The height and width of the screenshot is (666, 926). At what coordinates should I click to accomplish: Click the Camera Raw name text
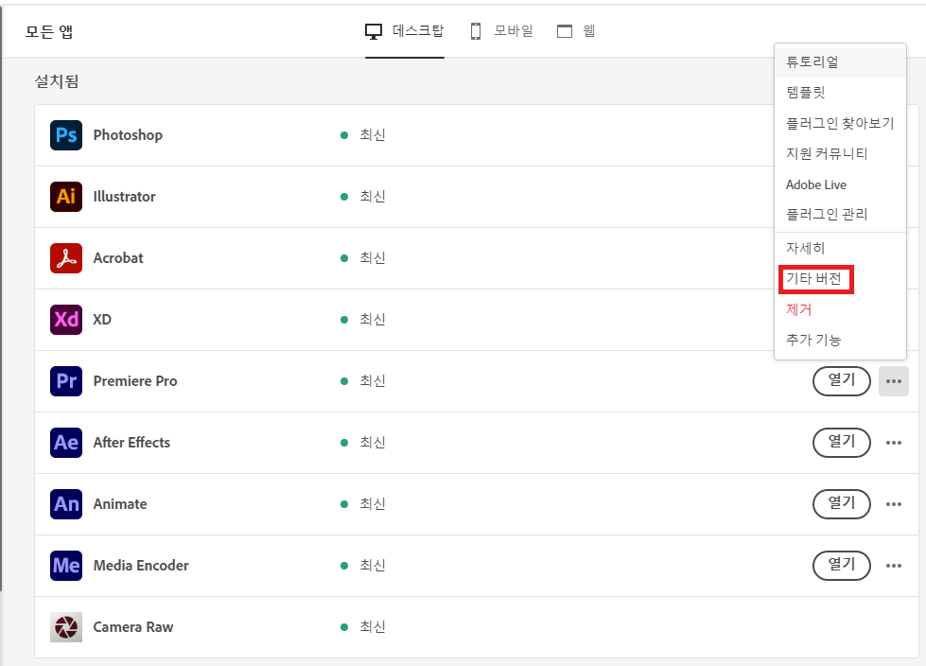click(133, 626)
